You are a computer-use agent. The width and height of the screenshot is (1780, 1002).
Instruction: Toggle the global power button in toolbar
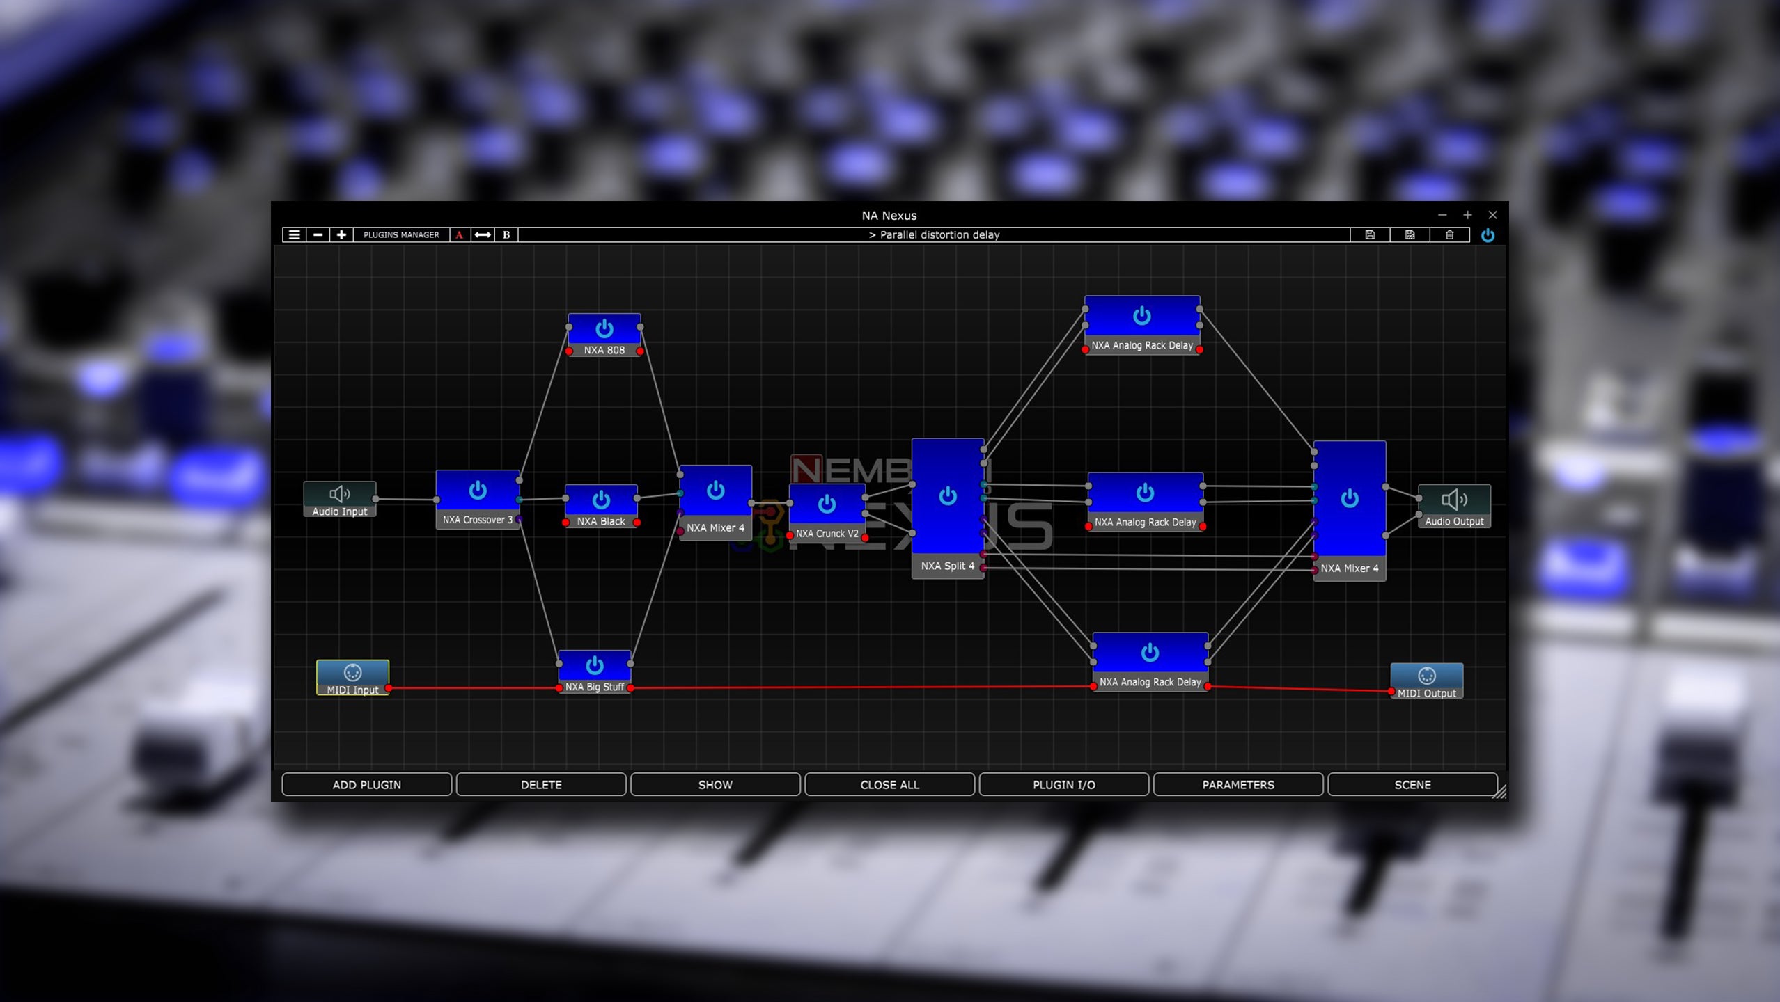(1487, 234)
